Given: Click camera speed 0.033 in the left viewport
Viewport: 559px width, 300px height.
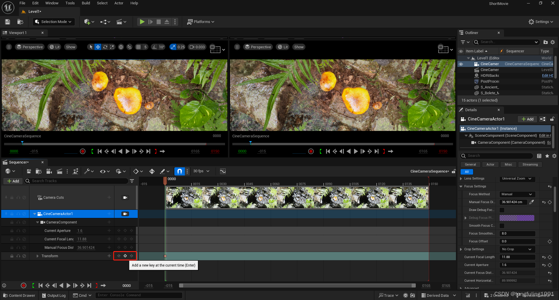Looking at the screenshot, I should (197, 47).
